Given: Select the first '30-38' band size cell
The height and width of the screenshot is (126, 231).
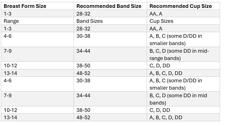Looking at the screenshot, I should pos(110,39).
